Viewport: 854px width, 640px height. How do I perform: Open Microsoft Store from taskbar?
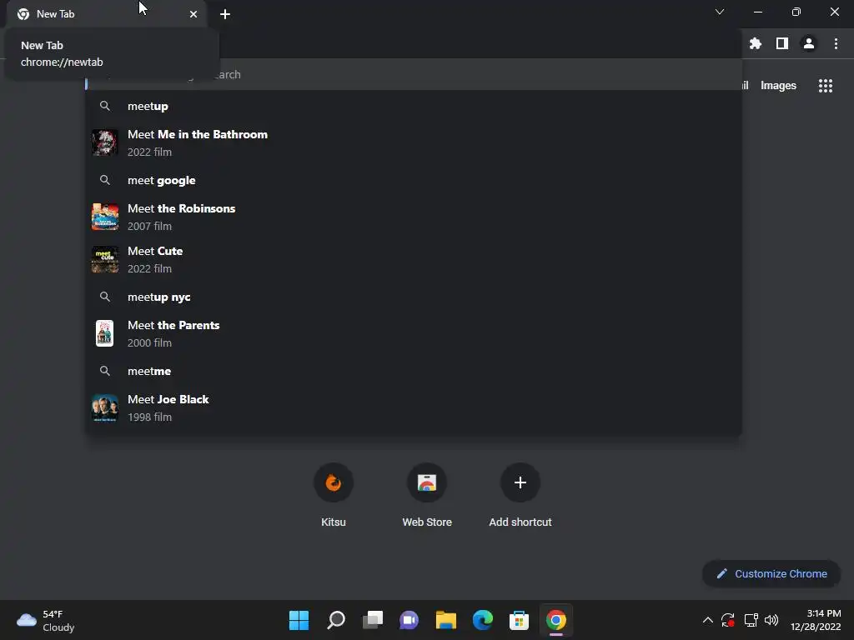tap(519, 620)
